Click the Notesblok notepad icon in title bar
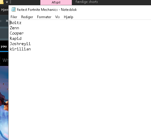The height and width of the screenshot is (140, 151). coord(13,9)
